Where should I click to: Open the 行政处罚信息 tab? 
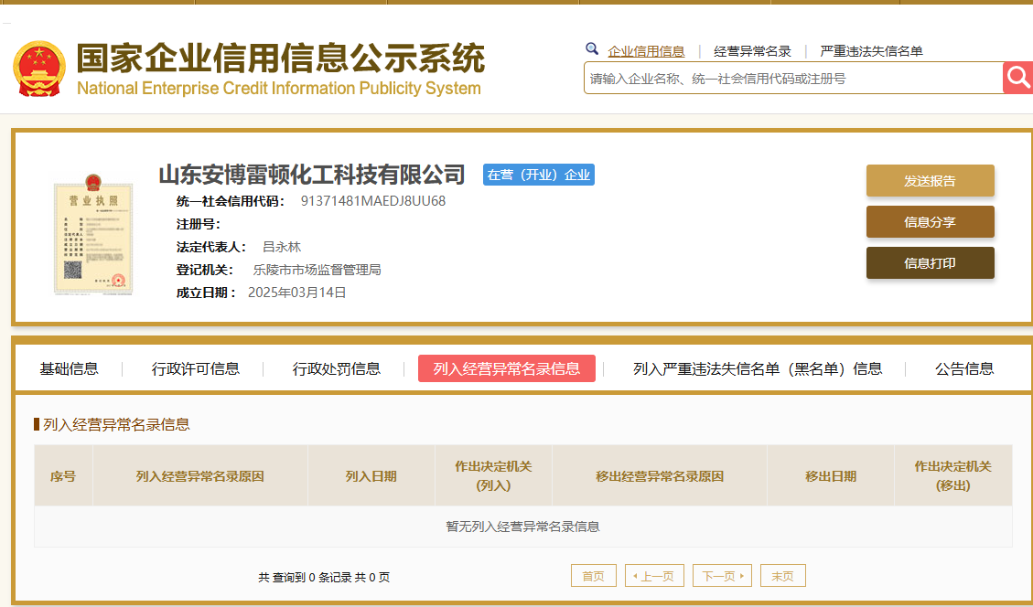(337, 368)
